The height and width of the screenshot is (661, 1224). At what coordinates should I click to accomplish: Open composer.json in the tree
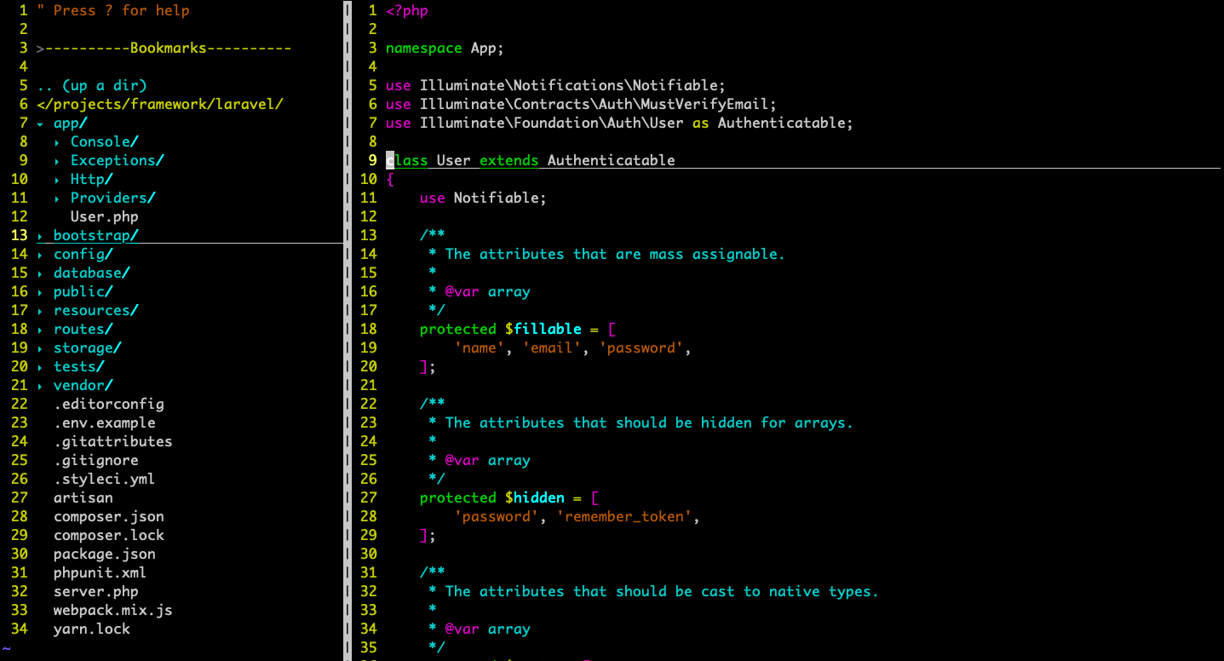pos(109,516)
